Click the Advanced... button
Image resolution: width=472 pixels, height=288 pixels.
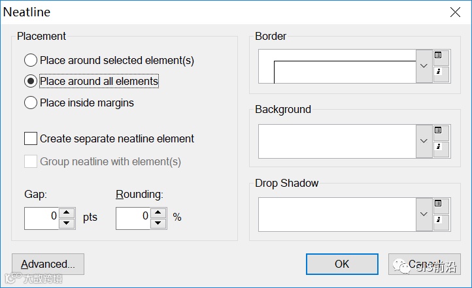pos(48,264)
